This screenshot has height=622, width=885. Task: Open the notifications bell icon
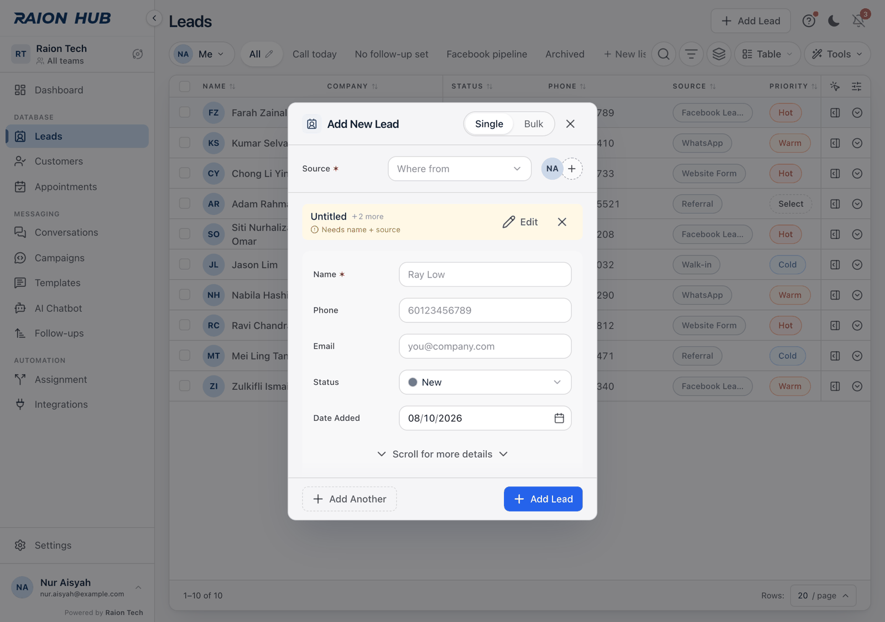[858, 21]
